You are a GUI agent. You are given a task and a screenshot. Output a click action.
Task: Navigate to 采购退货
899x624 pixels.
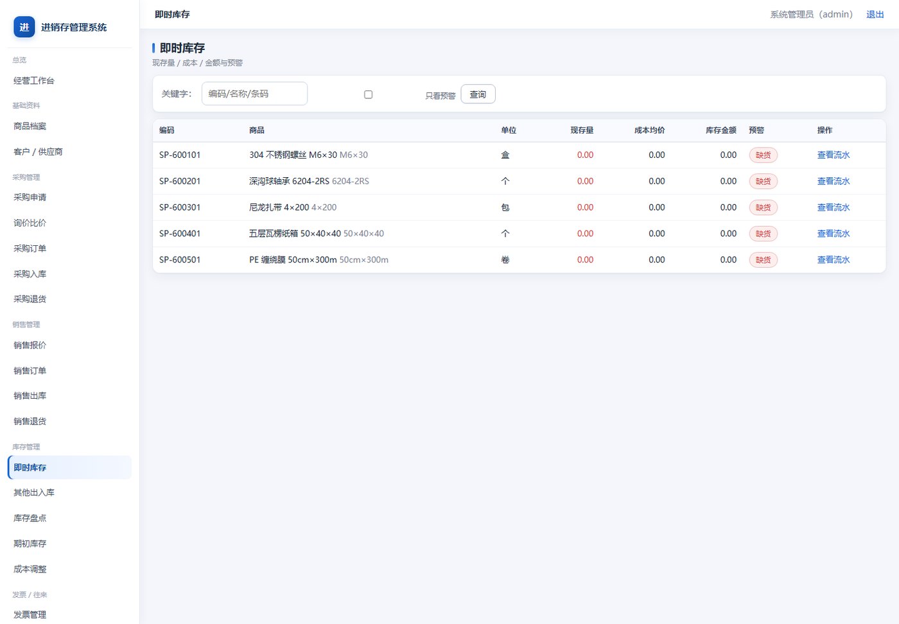69,299
